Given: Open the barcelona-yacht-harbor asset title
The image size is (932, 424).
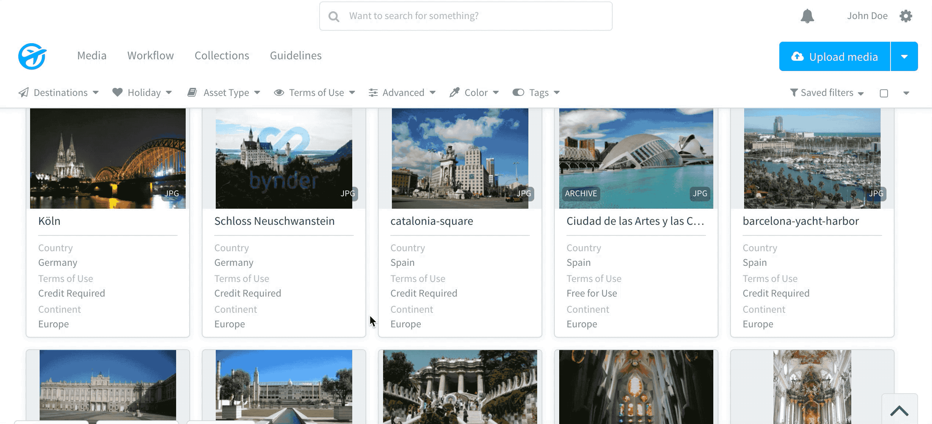Looking at the screenshot, I should tap(801, 221).
